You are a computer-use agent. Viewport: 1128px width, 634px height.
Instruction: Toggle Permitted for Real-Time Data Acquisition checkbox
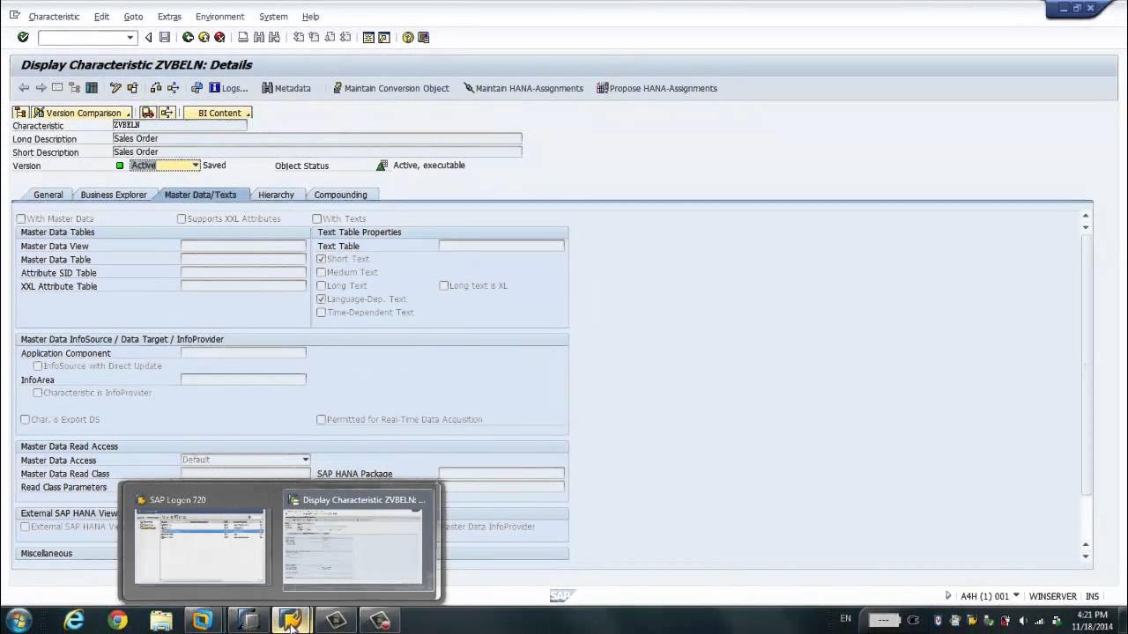click(x=321, y=419)
